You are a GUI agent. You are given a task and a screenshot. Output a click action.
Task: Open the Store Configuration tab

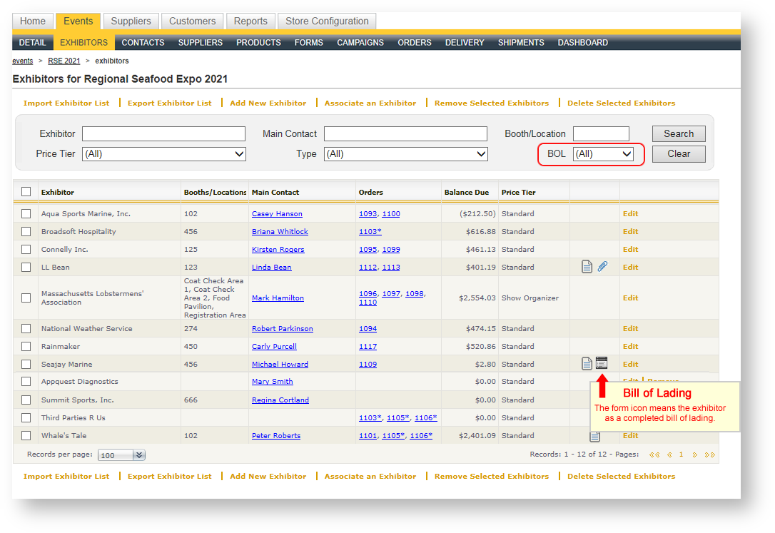click(327, 21)
